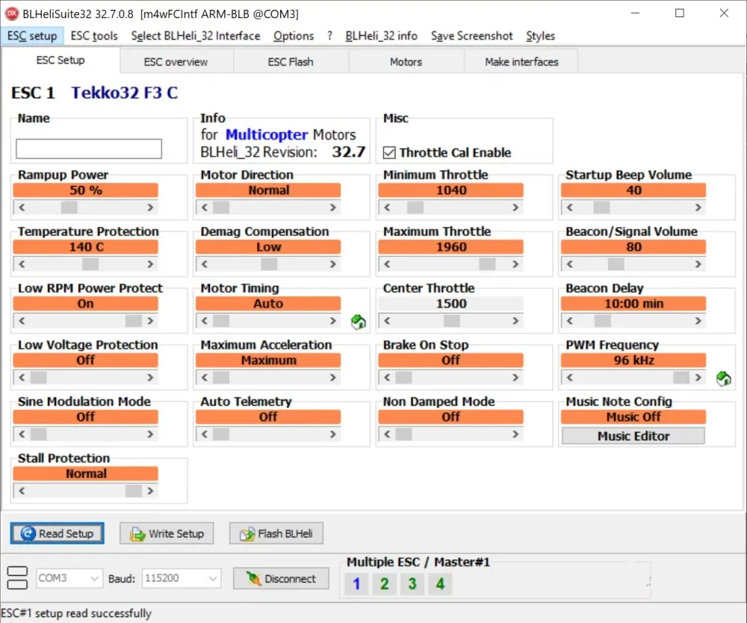747x623 pixels.
Task: Click the port icon left of COM3
Action: click(x=18, y=577)
